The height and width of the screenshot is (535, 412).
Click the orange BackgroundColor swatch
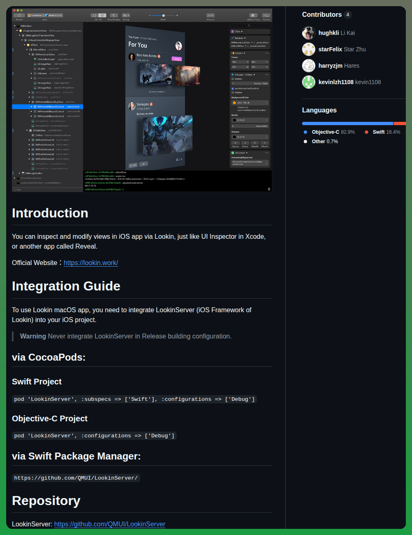click(234, 103)
